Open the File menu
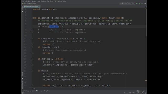This screenshot has width=168, height=94. pyautogui.click(x=23, y=1)
